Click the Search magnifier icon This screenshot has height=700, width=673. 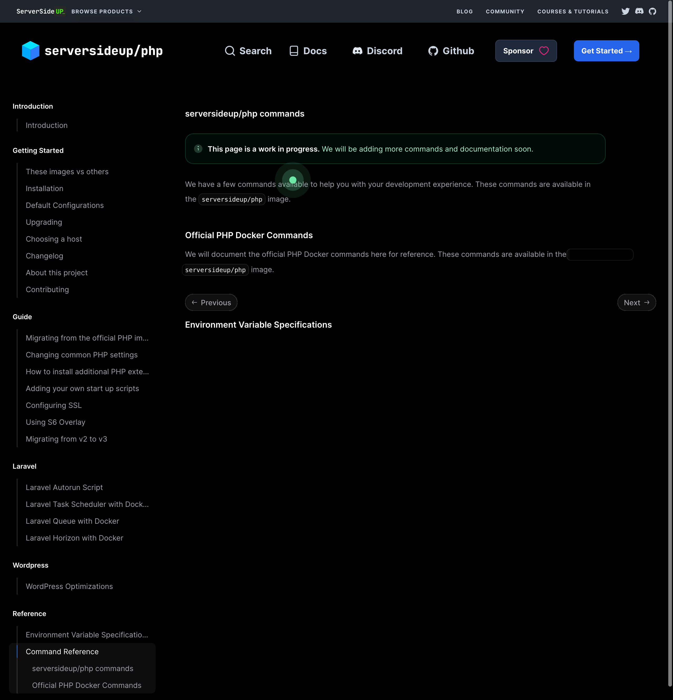click(x=230, y=51)
